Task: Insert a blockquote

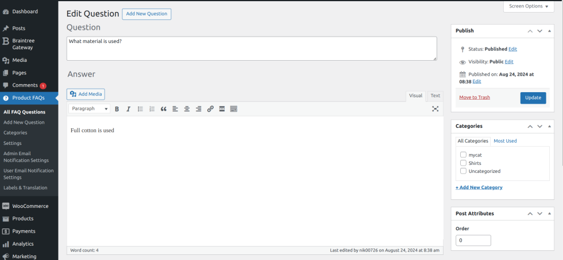Action: (x=163, y=109)
